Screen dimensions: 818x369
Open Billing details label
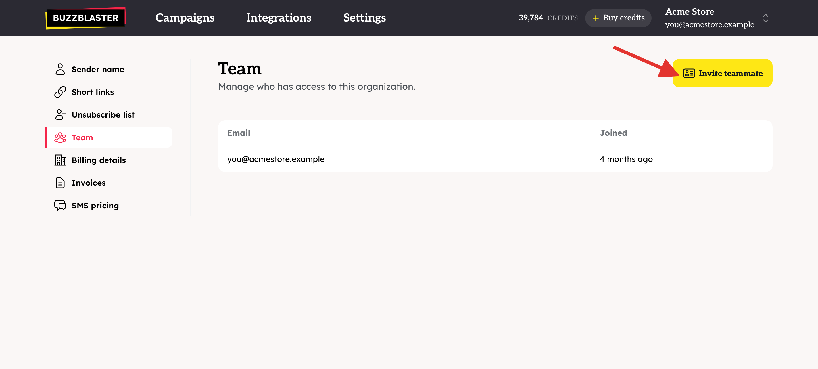point(99,160)
